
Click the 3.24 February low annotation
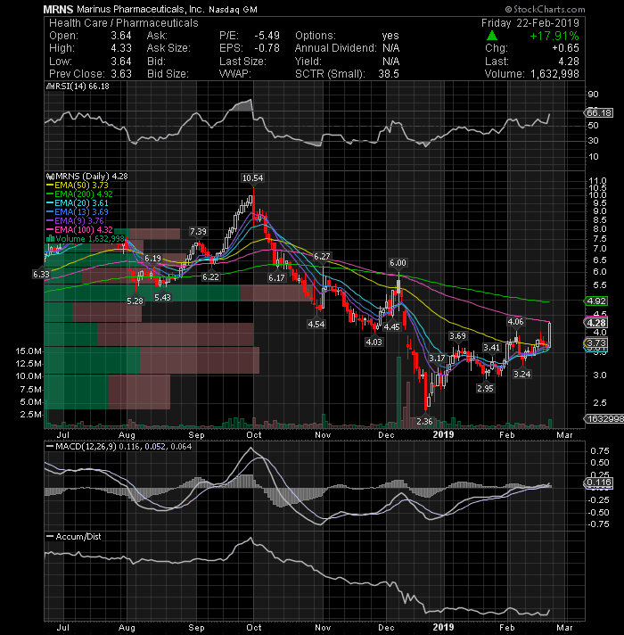522,375
